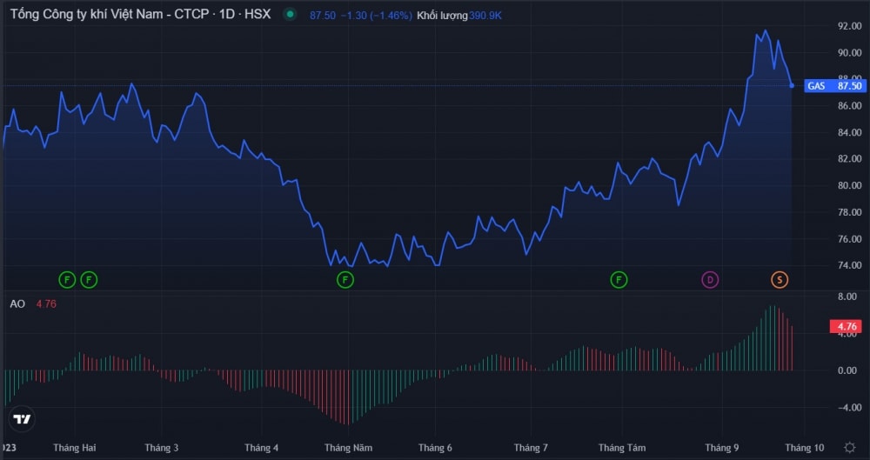Select the AO indicator legend label
The image size is (870, 460).
(x=17, y=304)
